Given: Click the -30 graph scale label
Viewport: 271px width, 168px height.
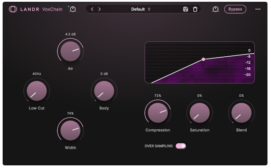Looking at the screenshot, I should click(x=248, y=75).
